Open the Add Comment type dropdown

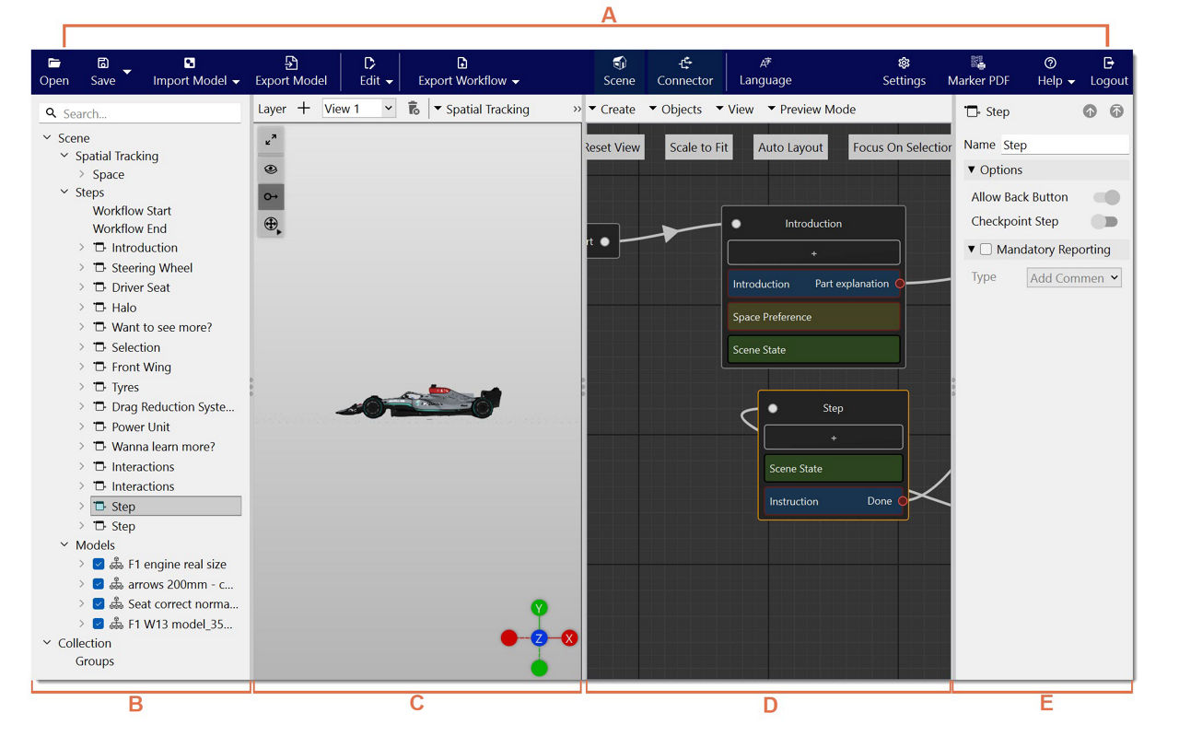(x=1074, y=277)
